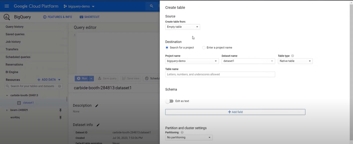Open the SHORTCUT keyboard panel
This screenshot has width=353, height=144.
click(90, 17)
